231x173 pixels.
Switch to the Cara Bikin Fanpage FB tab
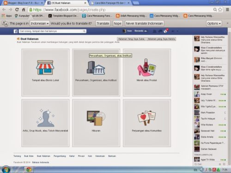tap(110, 3)
